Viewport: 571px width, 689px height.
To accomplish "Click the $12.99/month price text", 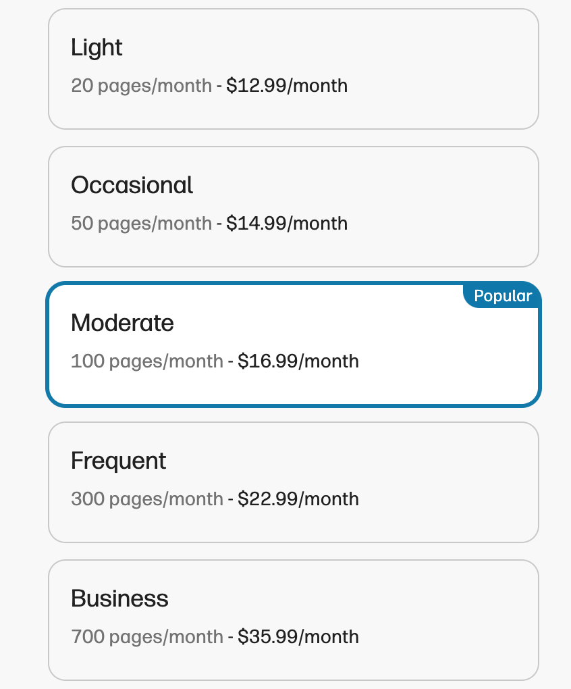I will tap(287, 85).
